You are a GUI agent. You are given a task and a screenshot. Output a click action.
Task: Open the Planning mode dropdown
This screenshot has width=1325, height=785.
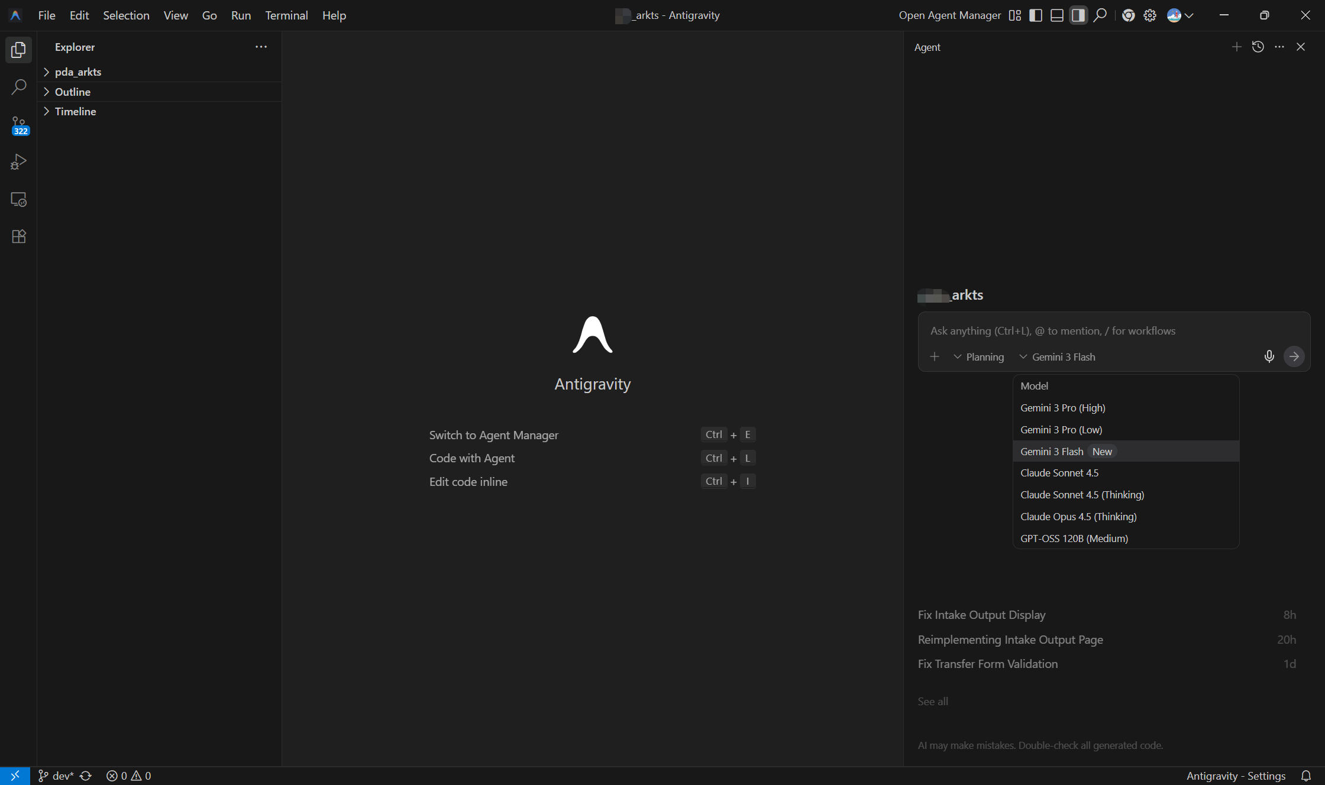click(979, 356)
